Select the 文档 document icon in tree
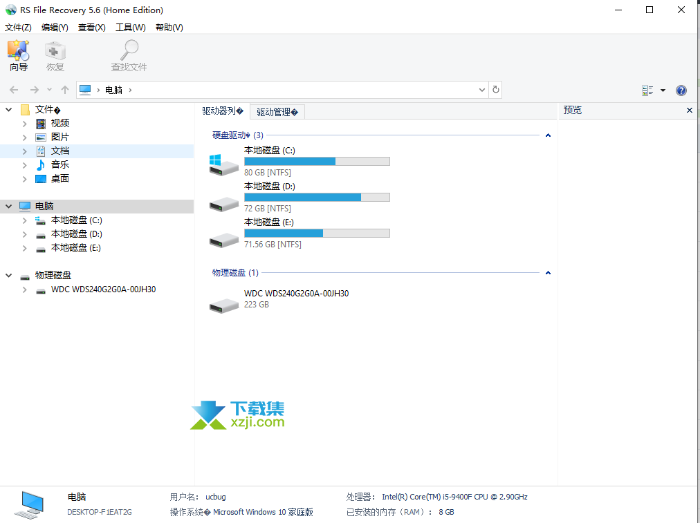 tap(41, 151)
